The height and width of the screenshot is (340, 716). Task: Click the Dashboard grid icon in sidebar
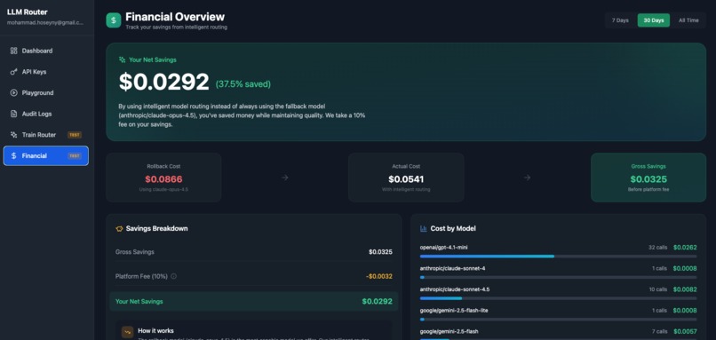point(13,51)
